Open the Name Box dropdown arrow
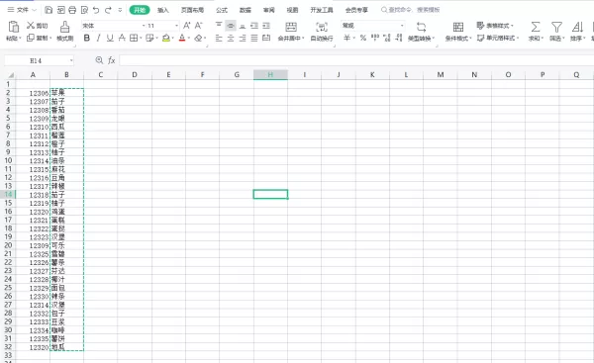594x363 pixels. (71, 60)
